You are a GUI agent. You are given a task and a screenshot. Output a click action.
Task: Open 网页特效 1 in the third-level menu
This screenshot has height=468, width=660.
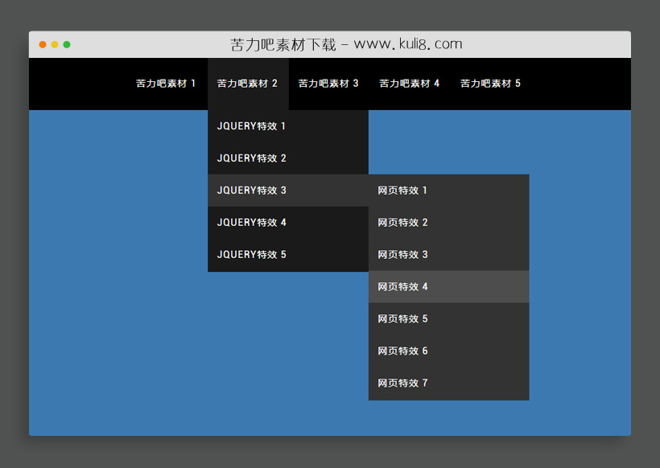[x=402, y=190]
